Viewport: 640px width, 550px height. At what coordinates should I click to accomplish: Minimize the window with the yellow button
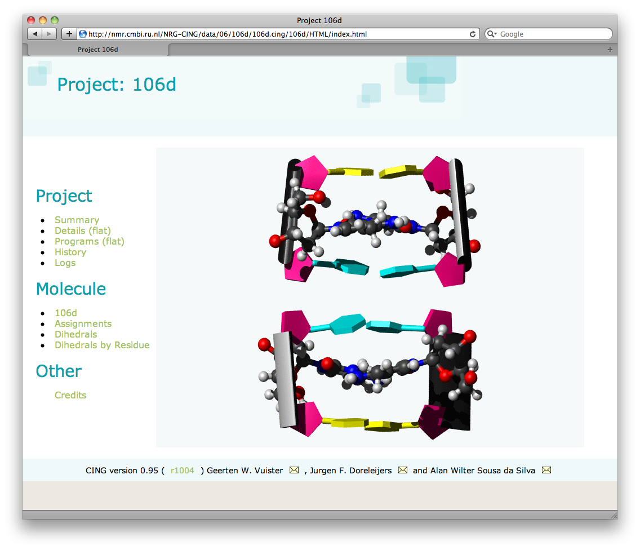click(x=43, y=20)
